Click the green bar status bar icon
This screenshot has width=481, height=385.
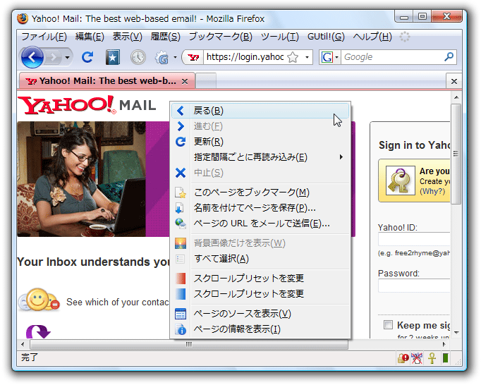446,358
